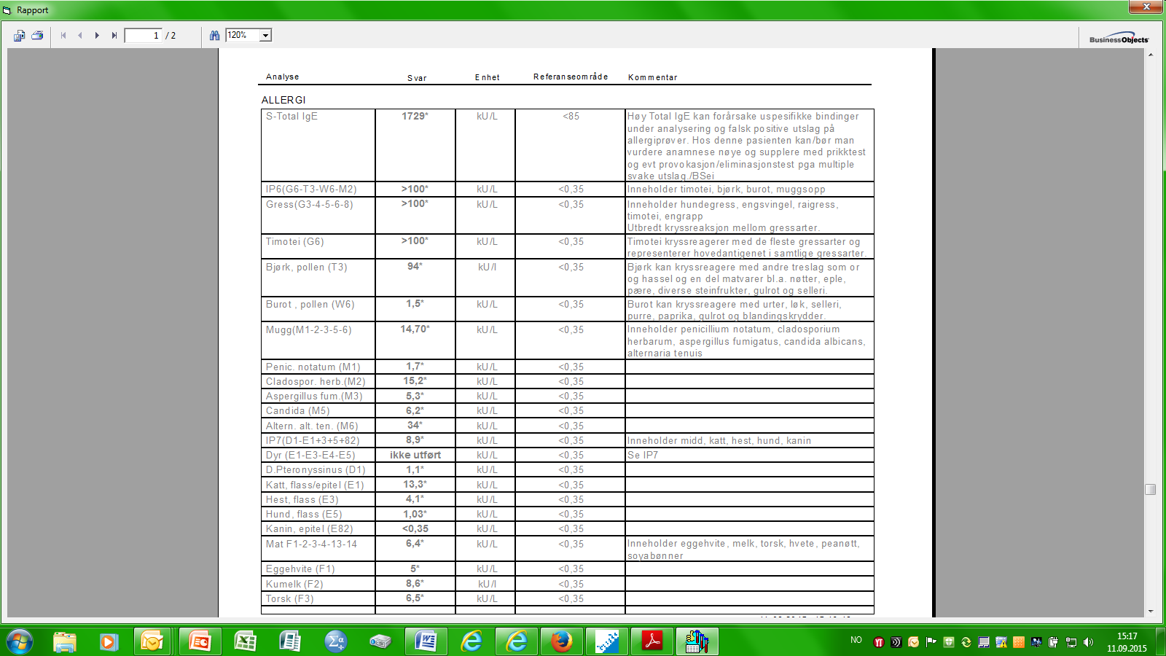The width and height of the screenshot is (1166, 656).
Task: Switch to Word in the taskbar
Action: (426, 641)
